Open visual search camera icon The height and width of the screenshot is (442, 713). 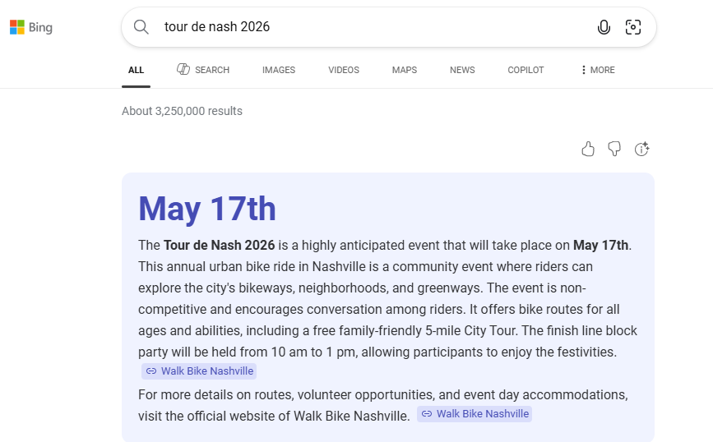633,27
